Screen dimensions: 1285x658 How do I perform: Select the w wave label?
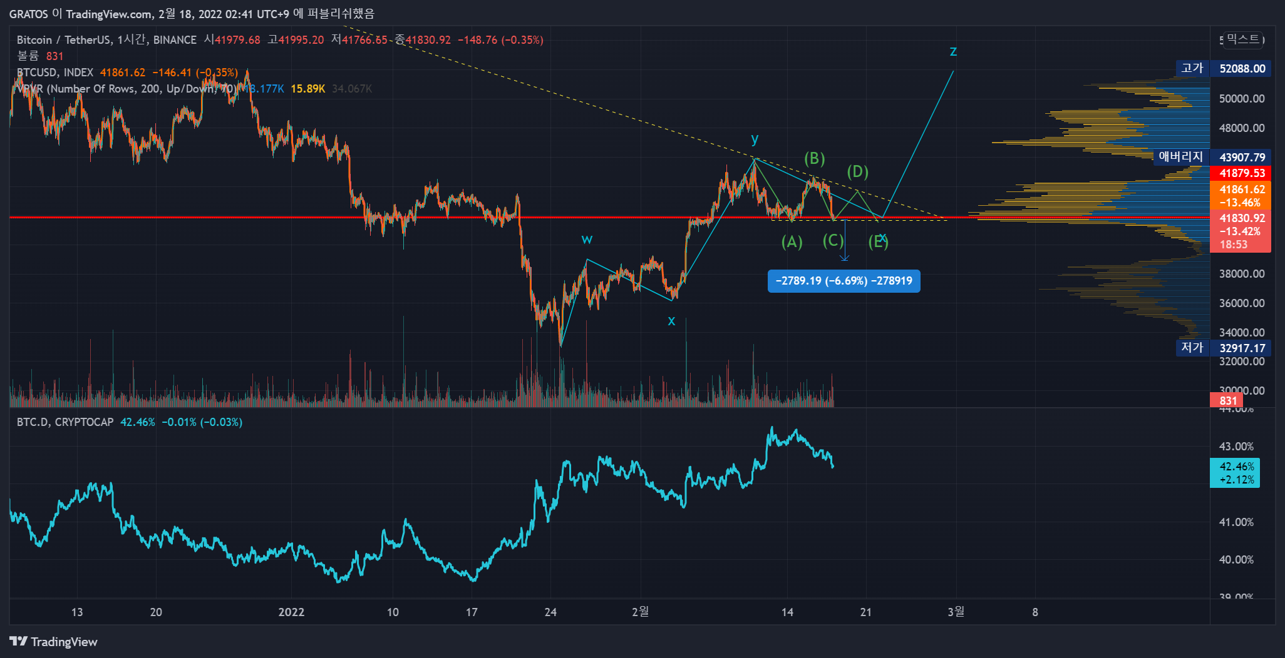pos(587,240)
